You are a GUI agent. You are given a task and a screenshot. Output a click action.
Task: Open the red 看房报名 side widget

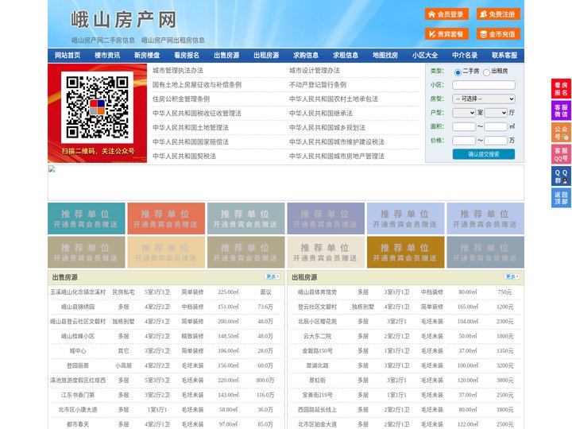click(x=561, y=89)
